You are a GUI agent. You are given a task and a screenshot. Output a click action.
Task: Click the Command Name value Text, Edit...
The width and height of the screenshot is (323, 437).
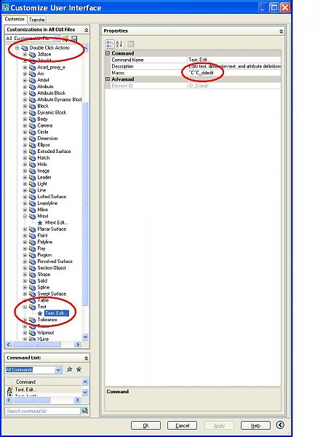(x=234, y=60)
